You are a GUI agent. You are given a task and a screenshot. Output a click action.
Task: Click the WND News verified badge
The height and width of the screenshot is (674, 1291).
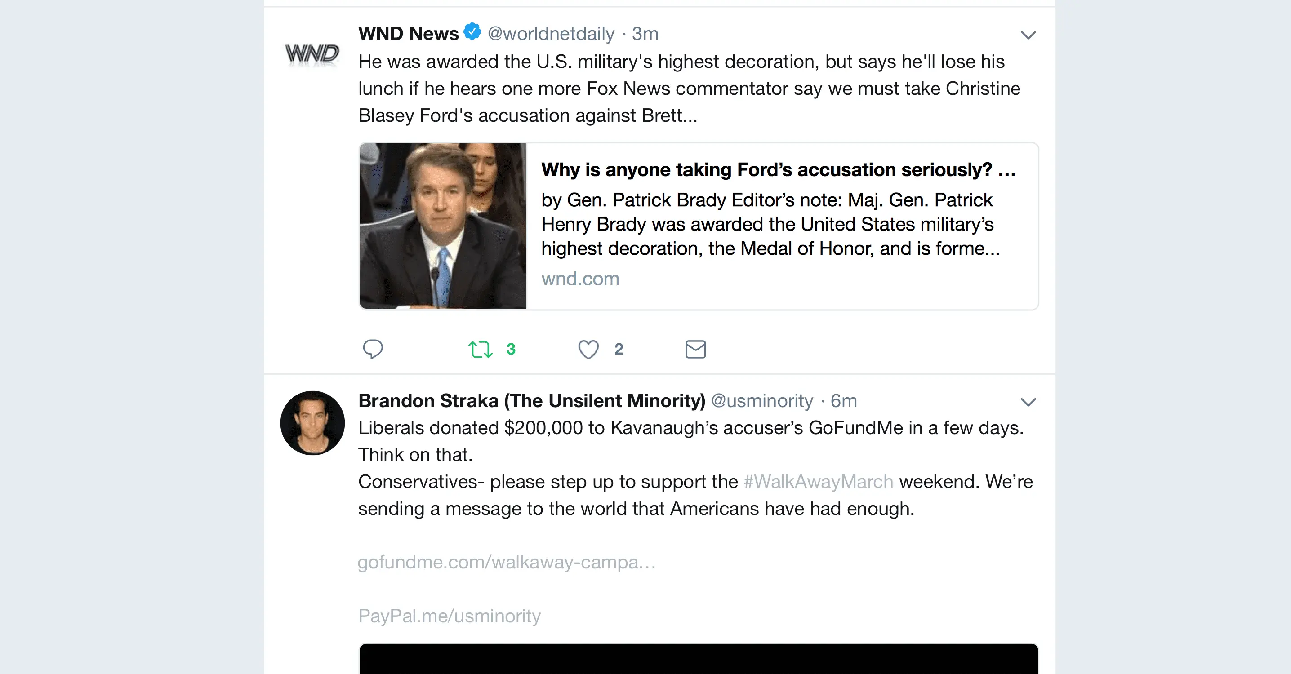point(472,31)
